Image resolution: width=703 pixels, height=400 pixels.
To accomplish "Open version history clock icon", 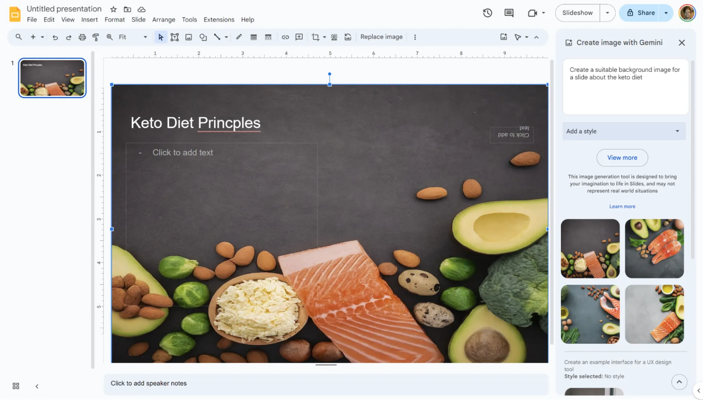I will point(487,13).
